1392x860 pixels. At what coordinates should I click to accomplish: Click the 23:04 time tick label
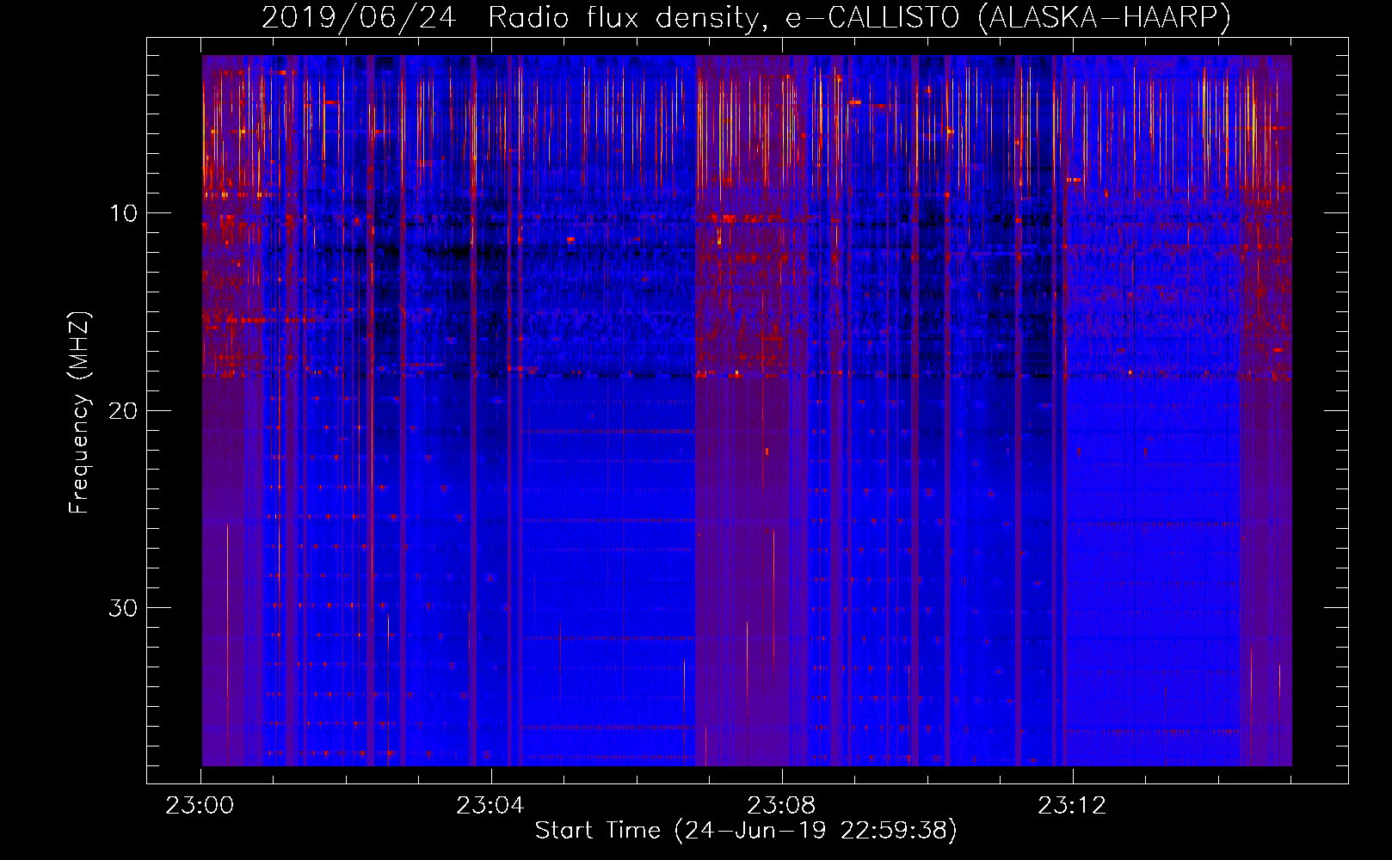[x=490, y=806]
